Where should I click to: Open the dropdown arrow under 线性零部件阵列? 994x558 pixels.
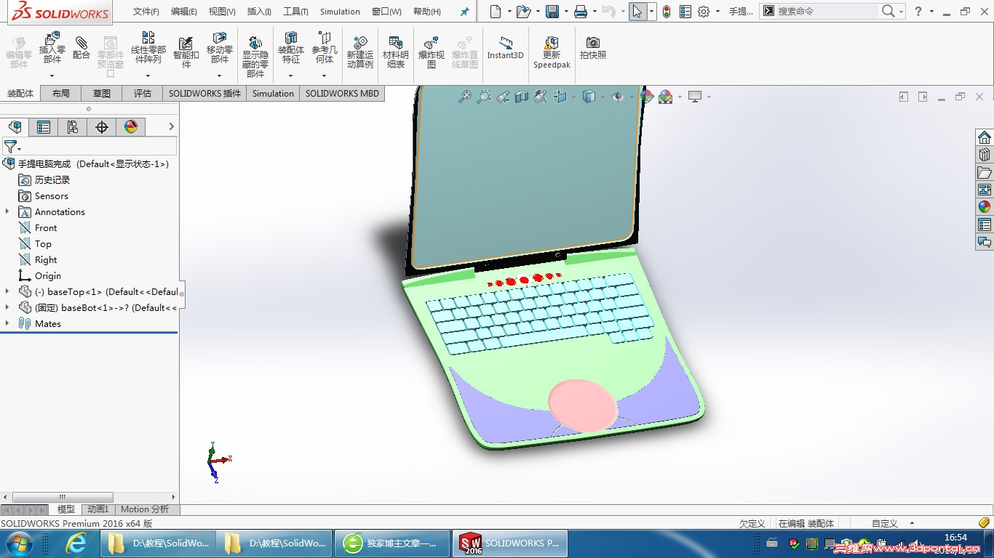(148, 76)
